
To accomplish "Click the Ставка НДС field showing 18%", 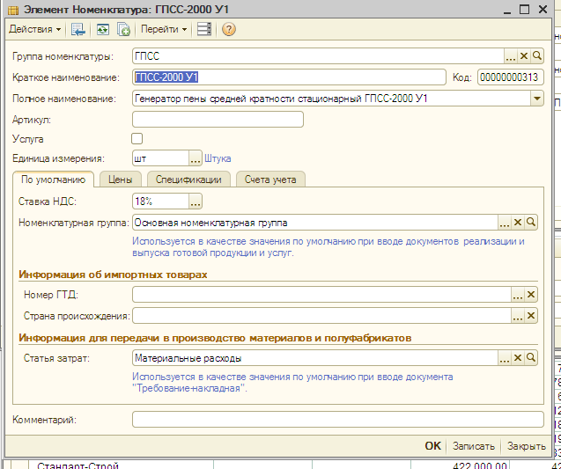I will (x=160, y=202).
